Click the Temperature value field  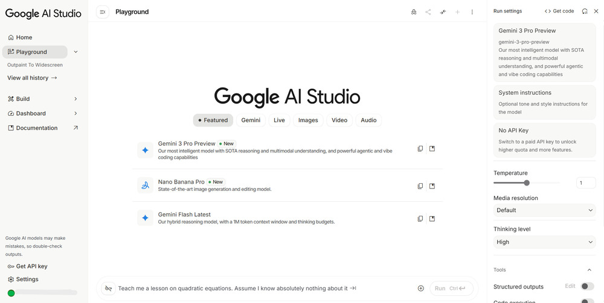585,183
